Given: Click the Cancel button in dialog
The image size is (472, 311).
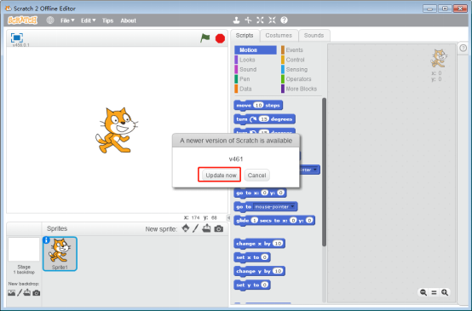Looking at the screenshot, I should click(x=256, y=176).
